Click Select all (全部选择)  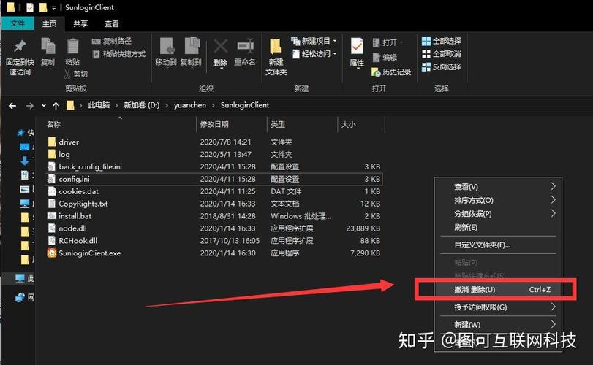442,41
